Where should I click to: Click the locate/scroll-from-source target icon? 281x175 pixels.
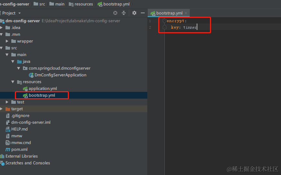coord(115,13)
